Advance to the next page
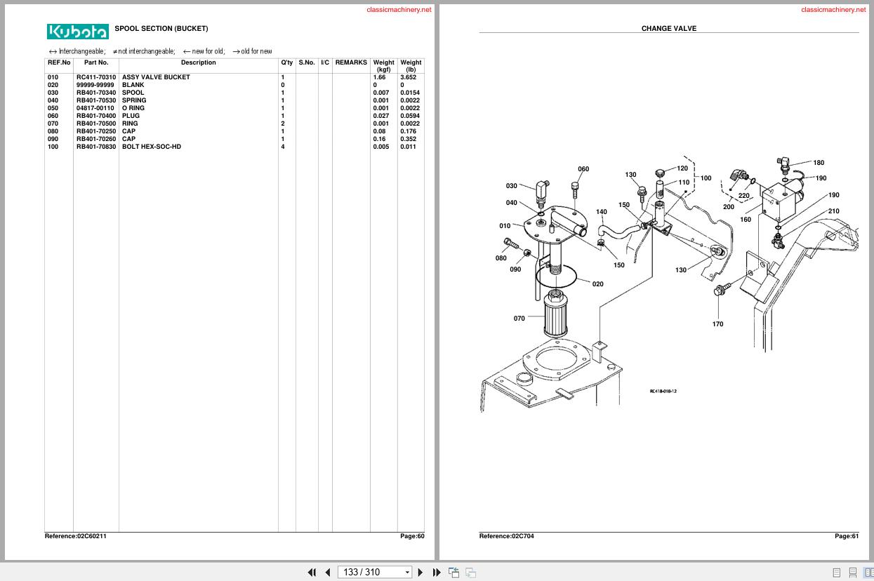The width and height of the screenshot is (874, 581). point(419,572)
